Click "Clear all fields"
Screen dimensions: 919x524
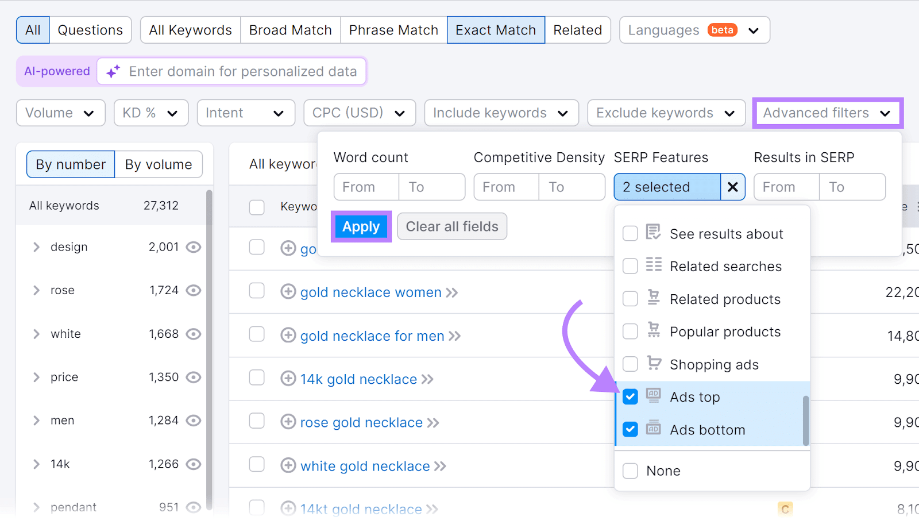coord(451,226)
